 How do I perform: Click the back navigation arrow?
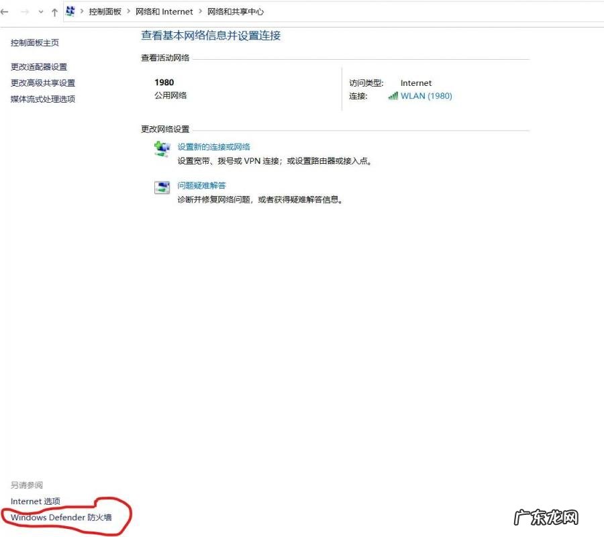coord(7,11)
